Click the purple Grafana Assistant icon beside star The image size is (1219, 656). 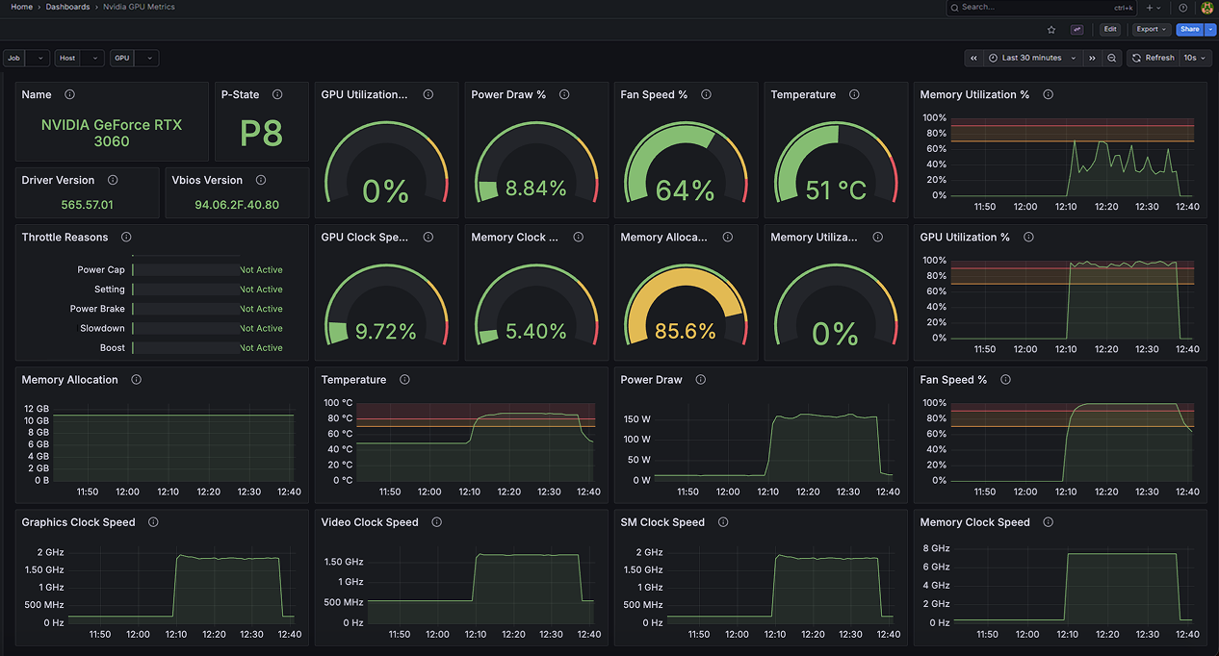[x=1076, y=30]
